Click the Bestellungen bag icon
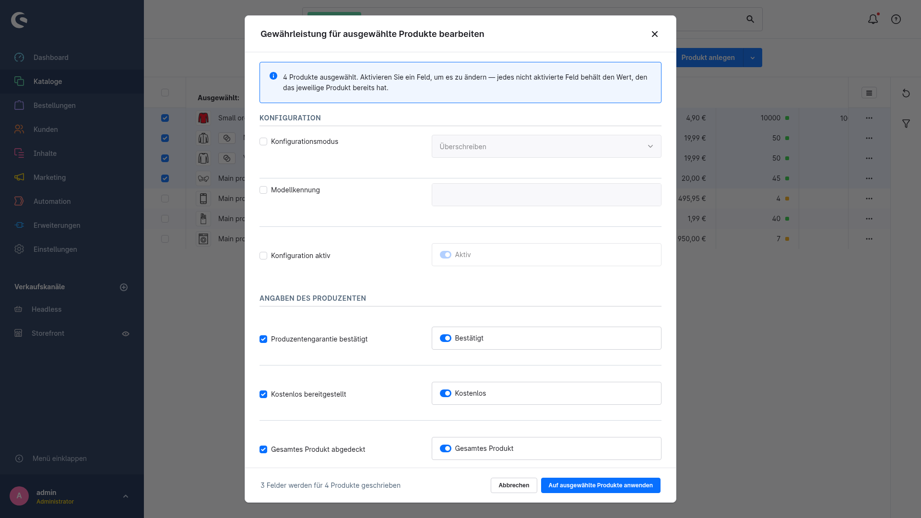921x518 pixels. pos(19,106)
